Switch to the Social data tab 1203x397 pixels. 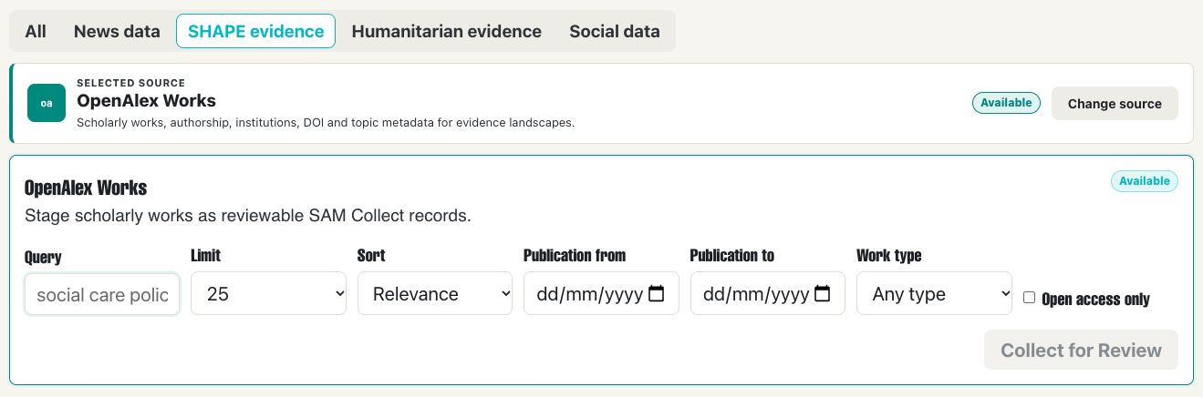pyautogui.click(x=614, y=31)
